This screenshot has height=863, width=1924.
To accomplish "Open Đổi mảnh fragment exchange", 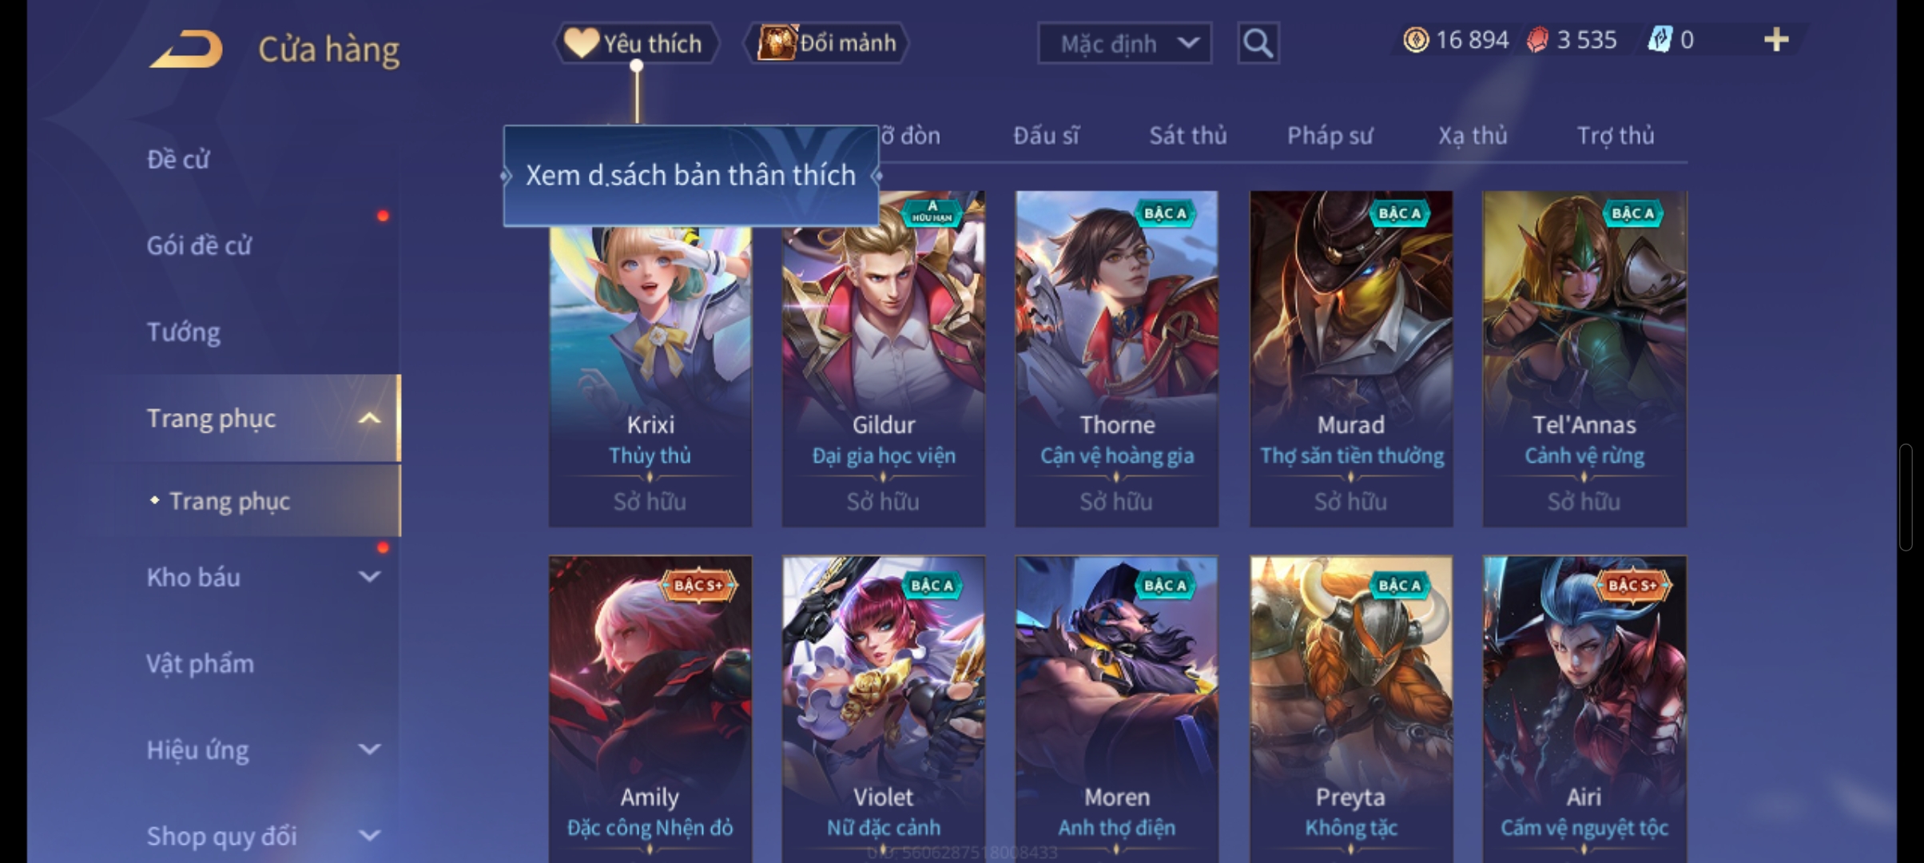I will (x=826, y=42).
